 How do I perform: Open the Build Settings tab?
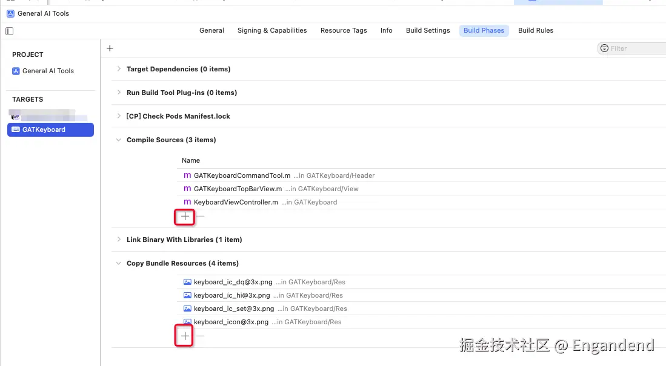pyautogui.click(x=428, y=30)
